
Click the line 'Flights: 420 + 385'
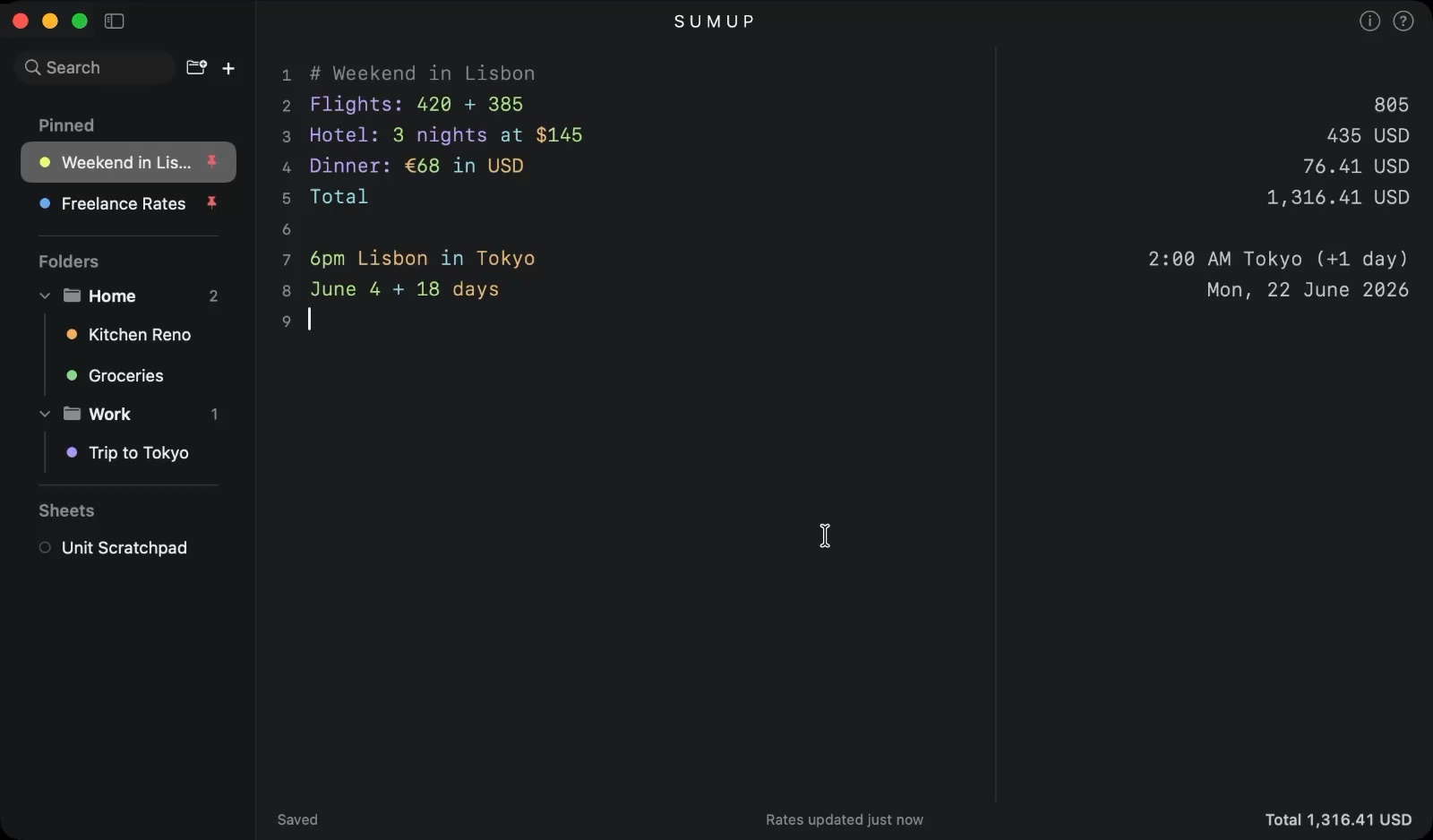(416, 104)
